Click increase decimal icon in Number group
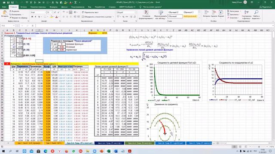This screenshot has height=154, width=275. tap(131, 17)
